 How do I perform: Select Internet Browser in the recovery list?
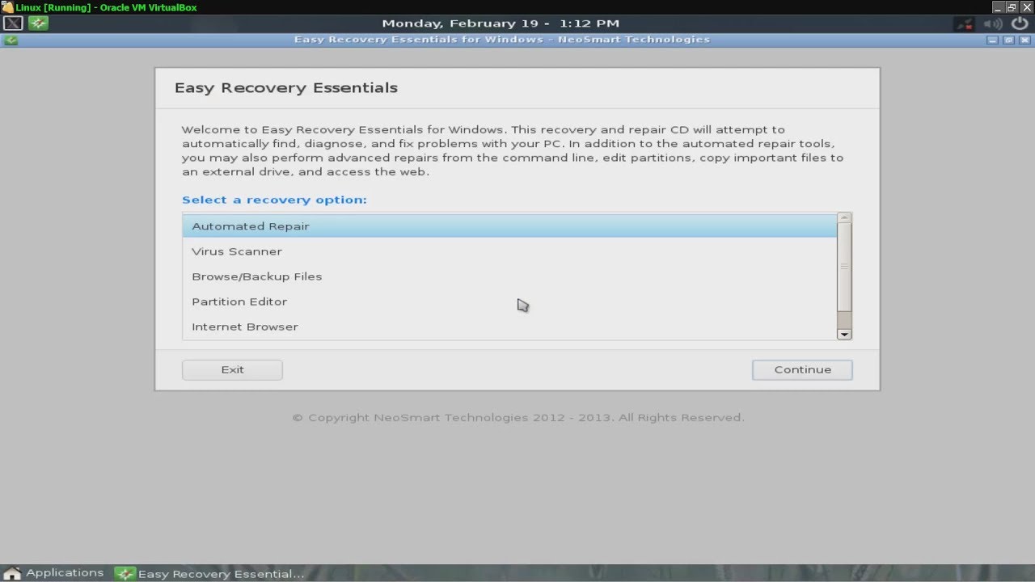click(x=509, y=327)
